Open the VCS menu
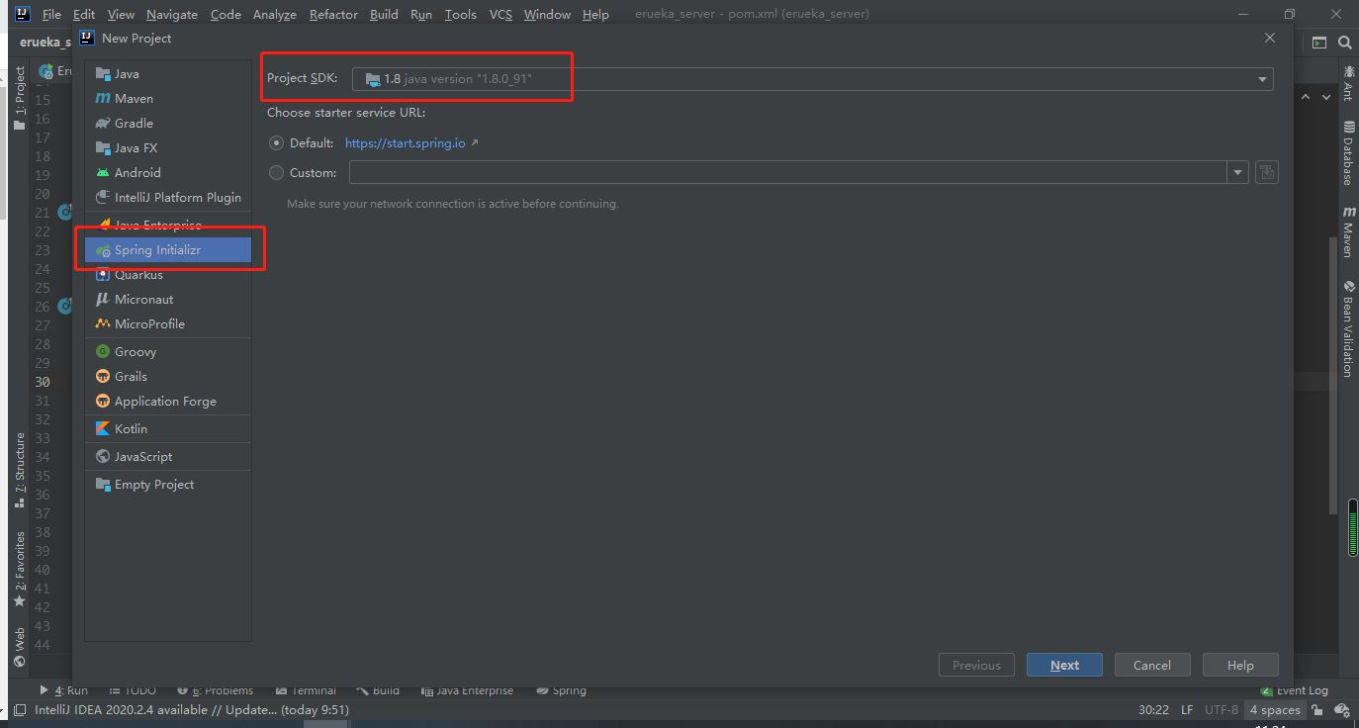Image resolution: width=1359 pixels, height=728 pixels. [x=500, y=14]
